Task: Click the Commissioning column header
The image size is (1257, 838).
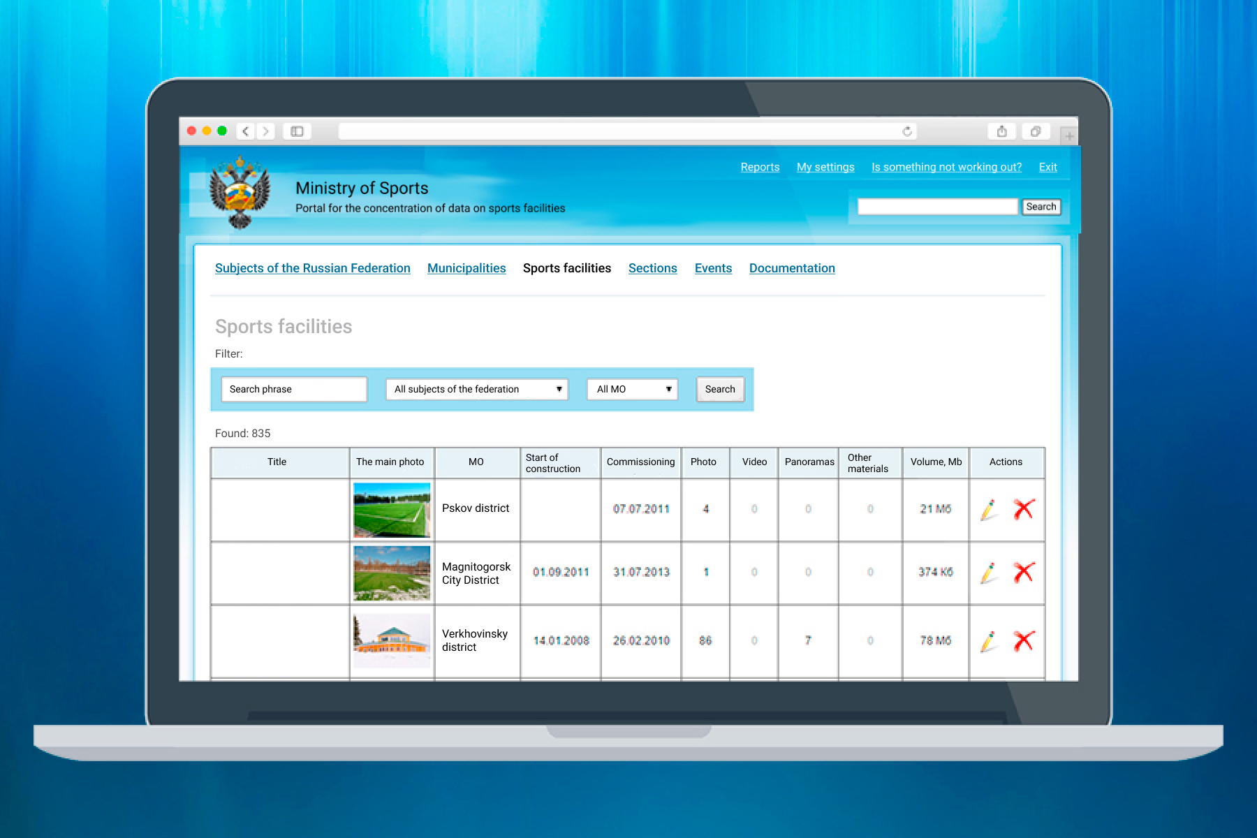Action: pyautogui.click(x=641, y=462)
